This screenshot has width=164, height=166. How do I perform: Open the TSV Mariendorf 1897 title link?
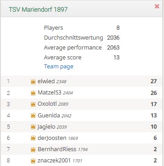38,9
